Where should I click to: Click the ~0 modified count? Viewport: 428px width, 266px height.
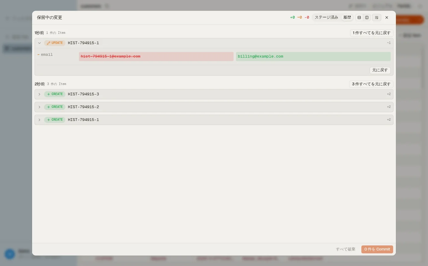(300, 17)
